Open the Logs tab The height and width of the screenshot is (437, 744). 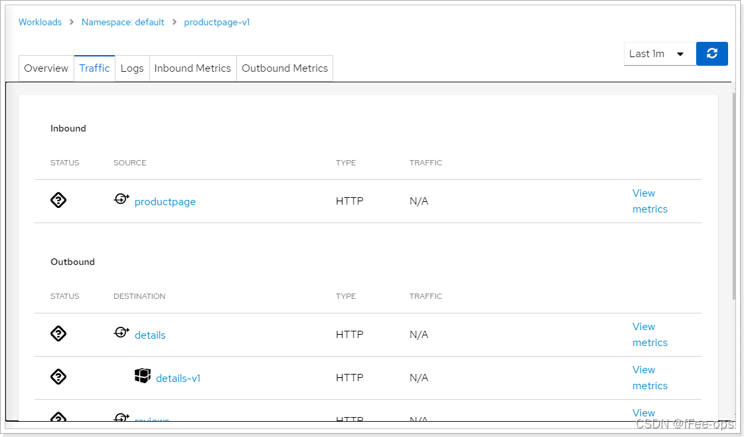click(132, 68)
